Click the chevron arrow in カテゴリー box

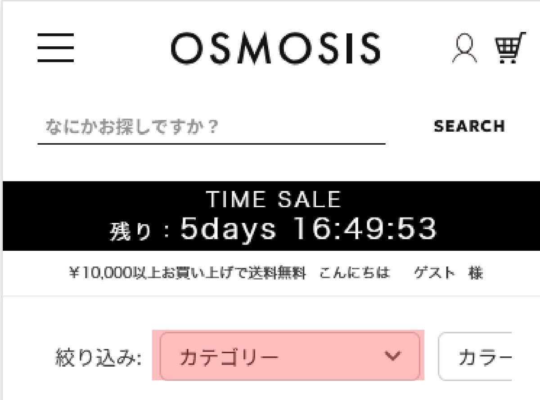click(393, 356)
